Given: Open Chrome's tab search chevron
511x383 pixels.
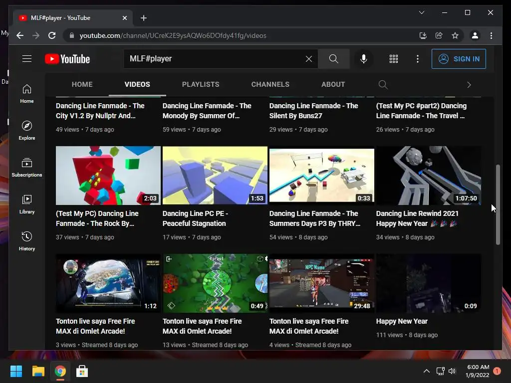Looking at the screenshot, I should [x=421, y=12].
